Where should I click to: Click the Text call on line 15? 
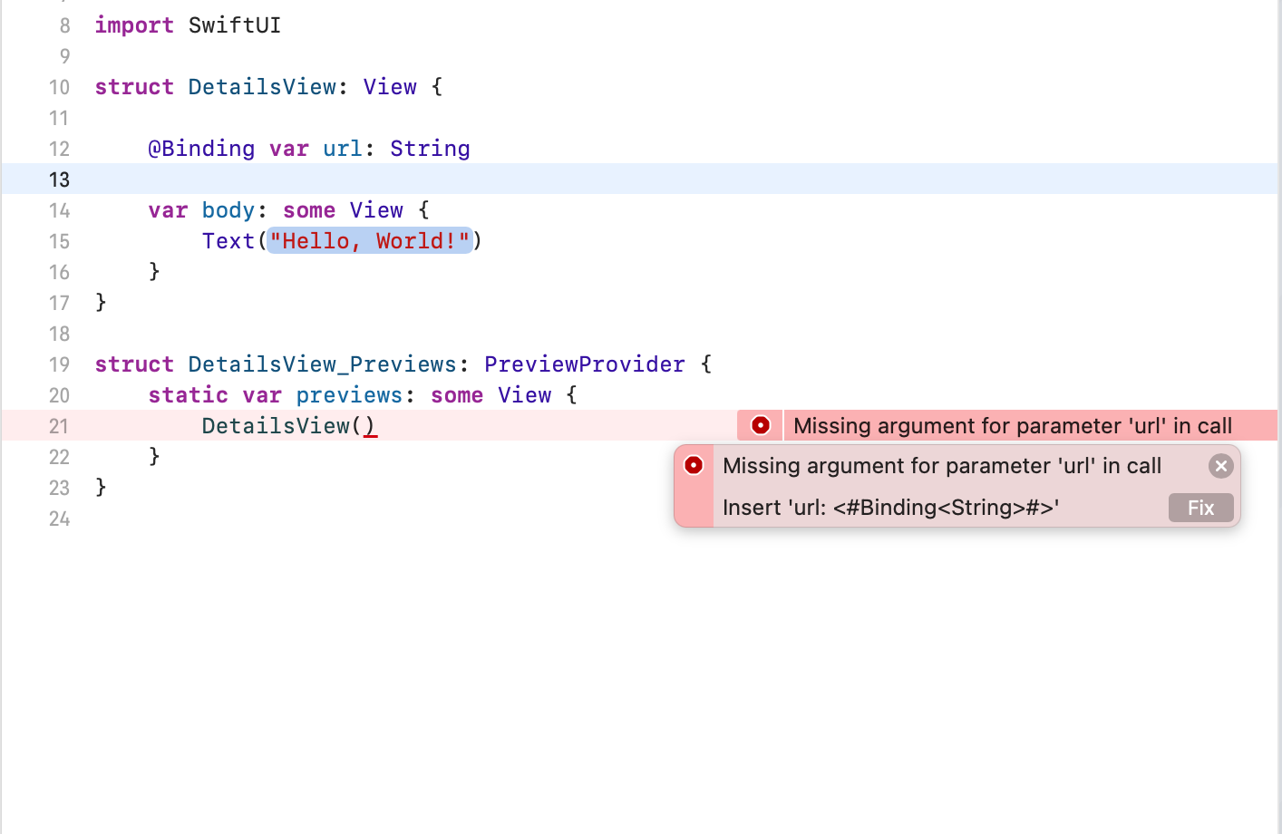228,241
